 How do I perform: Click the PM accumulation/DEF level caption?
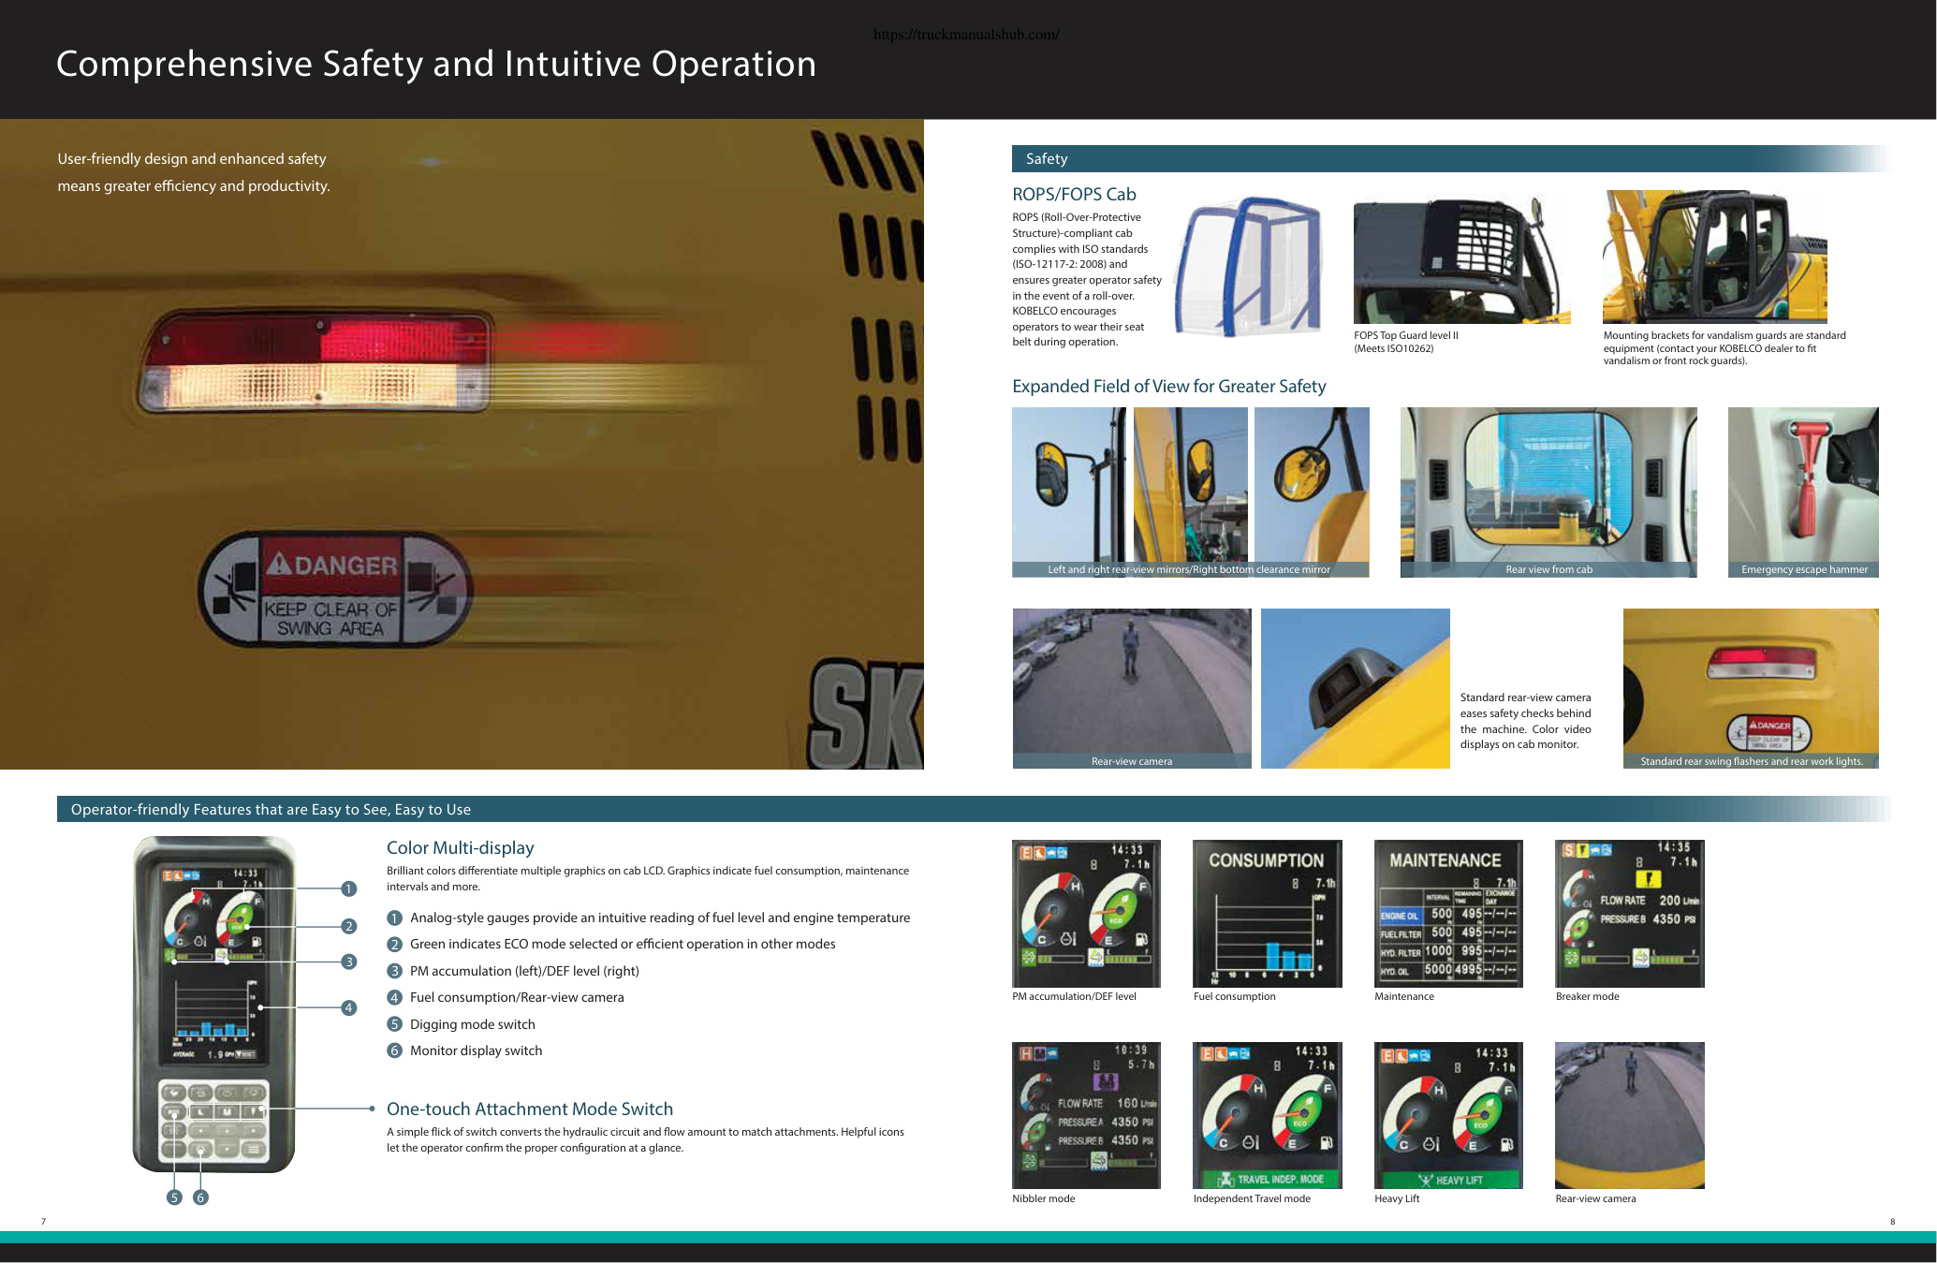tap(1074, 996)
